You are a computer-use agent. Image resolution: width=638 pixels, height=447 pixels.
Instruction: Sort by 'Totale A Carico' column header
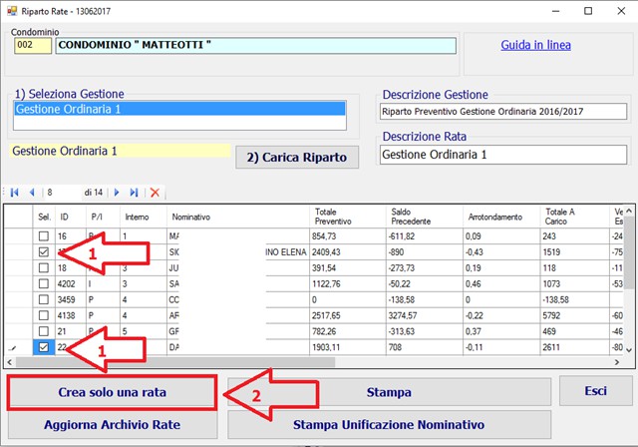pos(575,217)
